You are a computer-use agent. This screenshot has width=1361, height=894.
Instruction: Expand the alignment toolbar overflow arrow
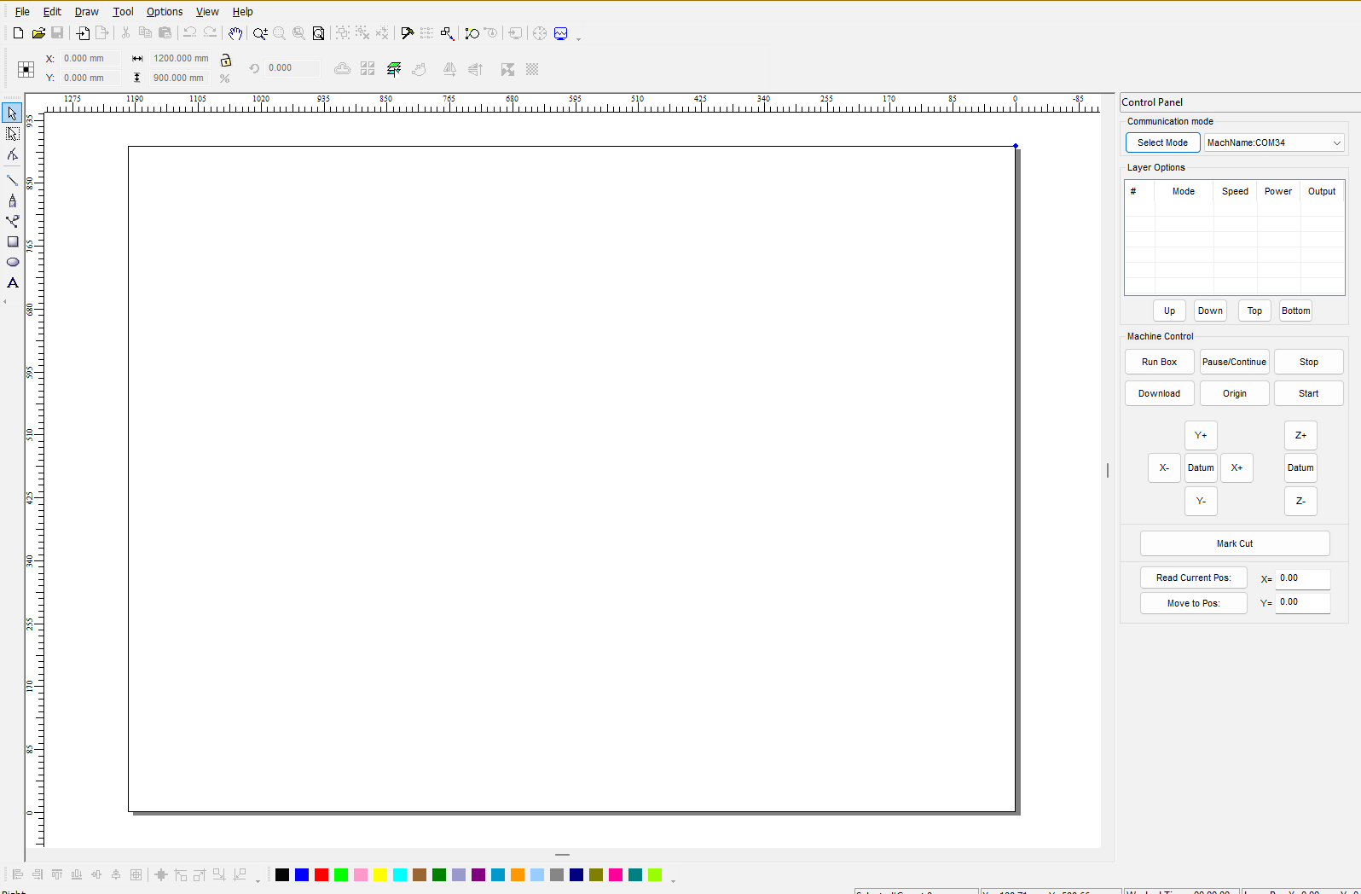pos(258,880)
